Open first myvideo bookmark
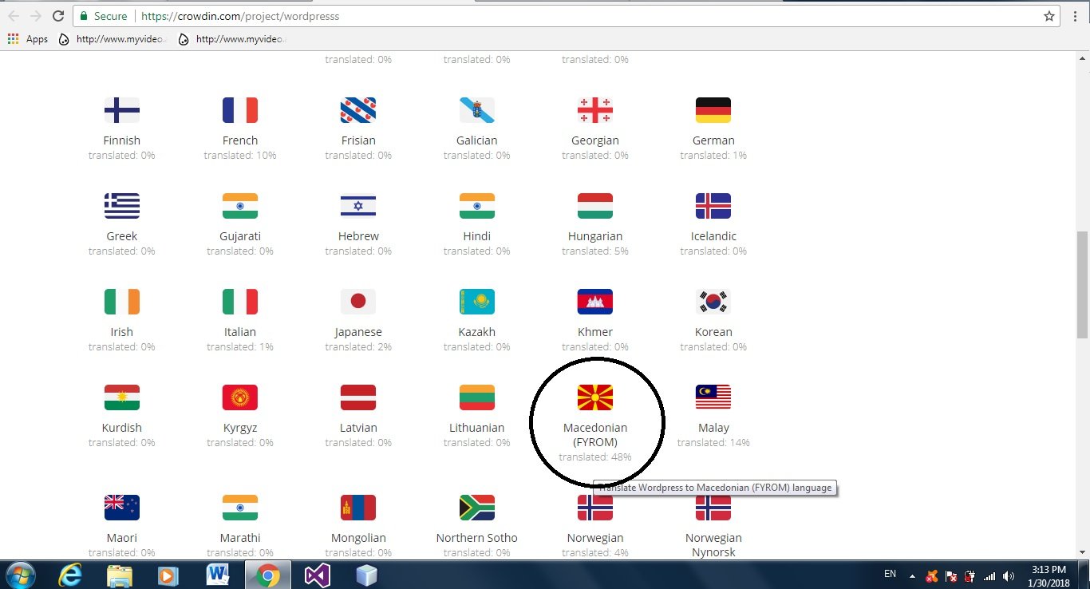The height and width of the screenshot is (589, 1090). coord(113,38)
